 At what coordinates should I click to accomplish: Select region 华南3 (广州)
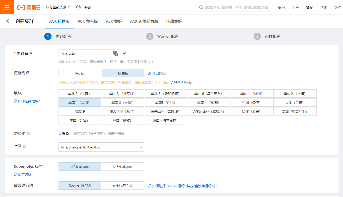tap(166, 102)
